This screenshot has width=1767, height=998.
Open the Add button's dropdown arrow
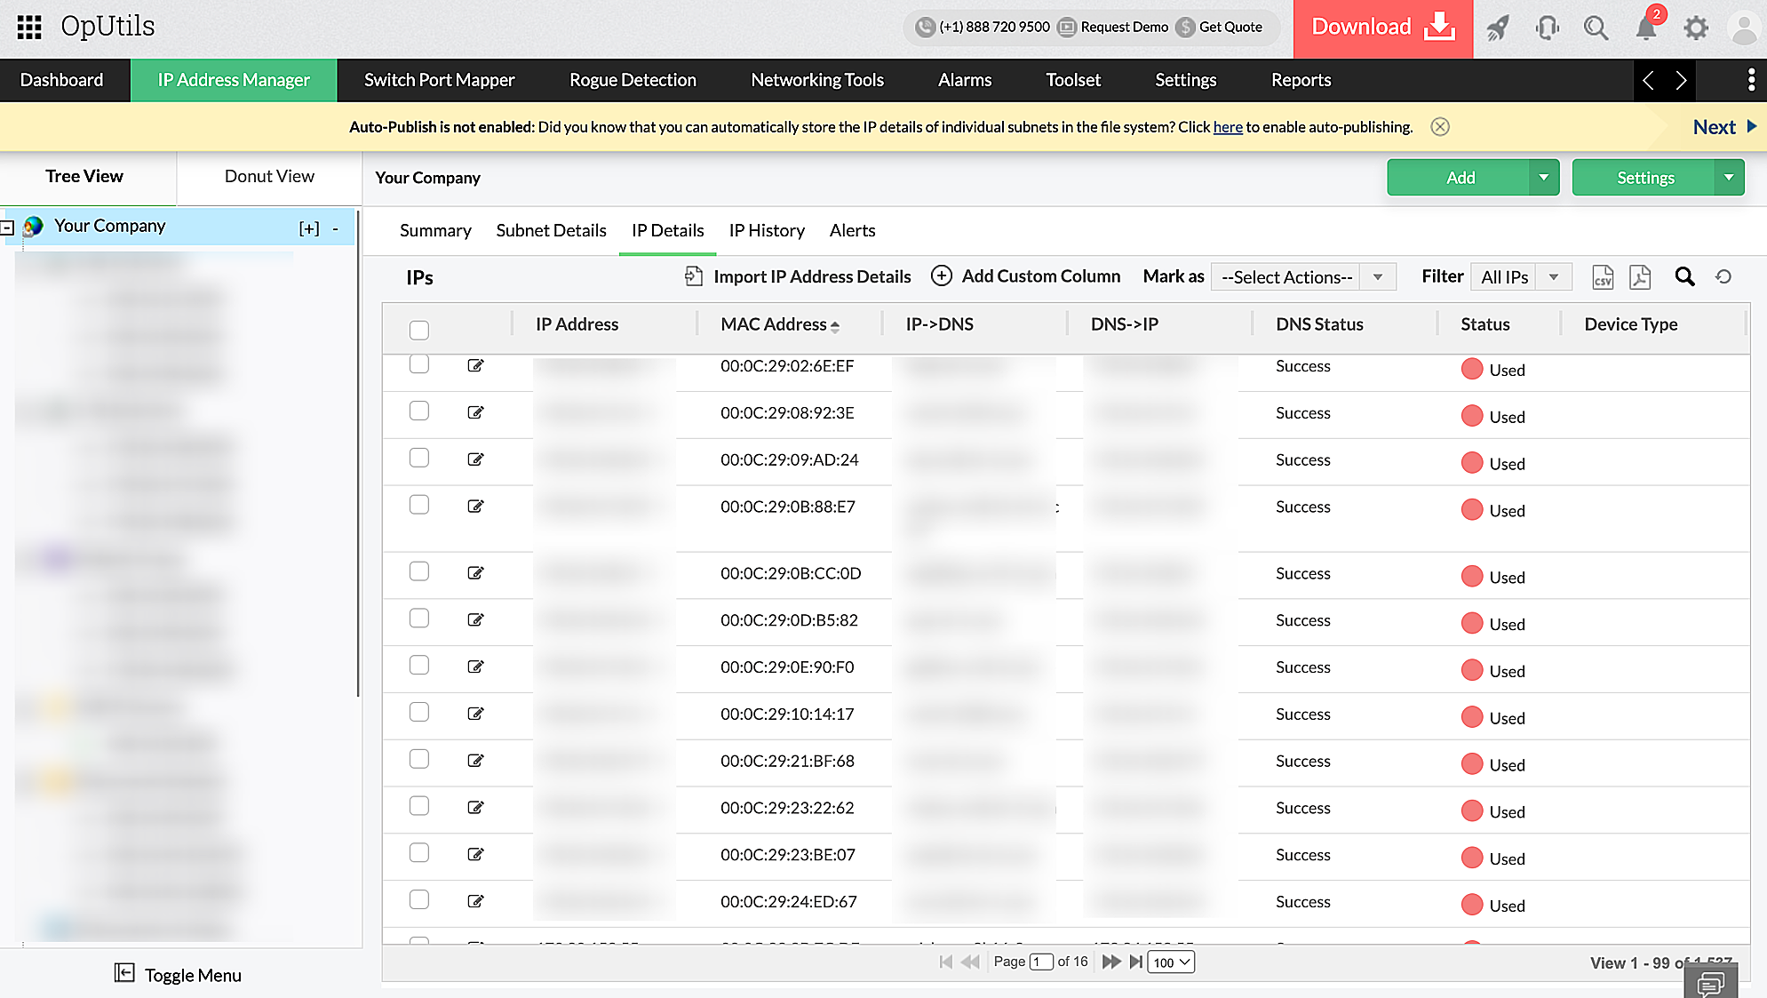(x=1544, y=178)
